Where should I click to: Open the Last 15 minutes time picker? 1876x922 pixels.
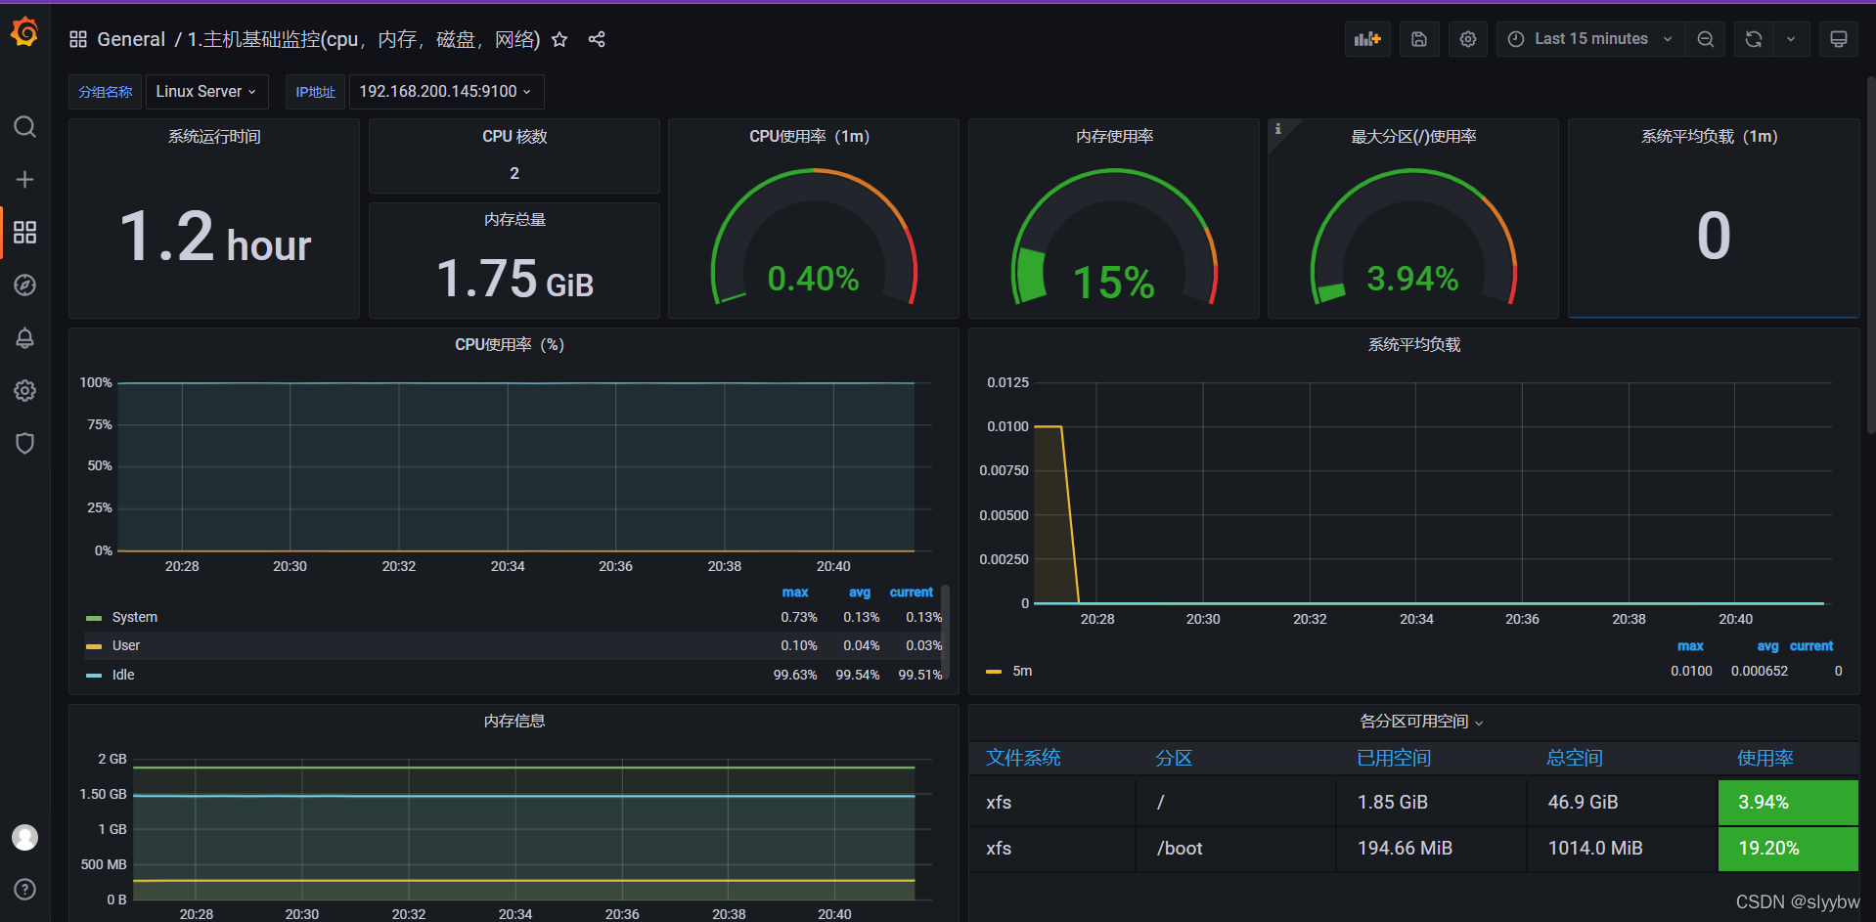click(1590, 39)
